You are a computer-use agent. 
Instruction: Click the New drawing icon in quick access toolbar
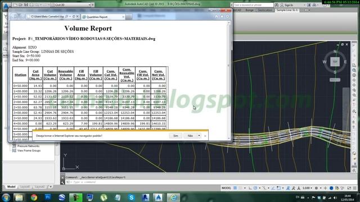coord(15,4)
